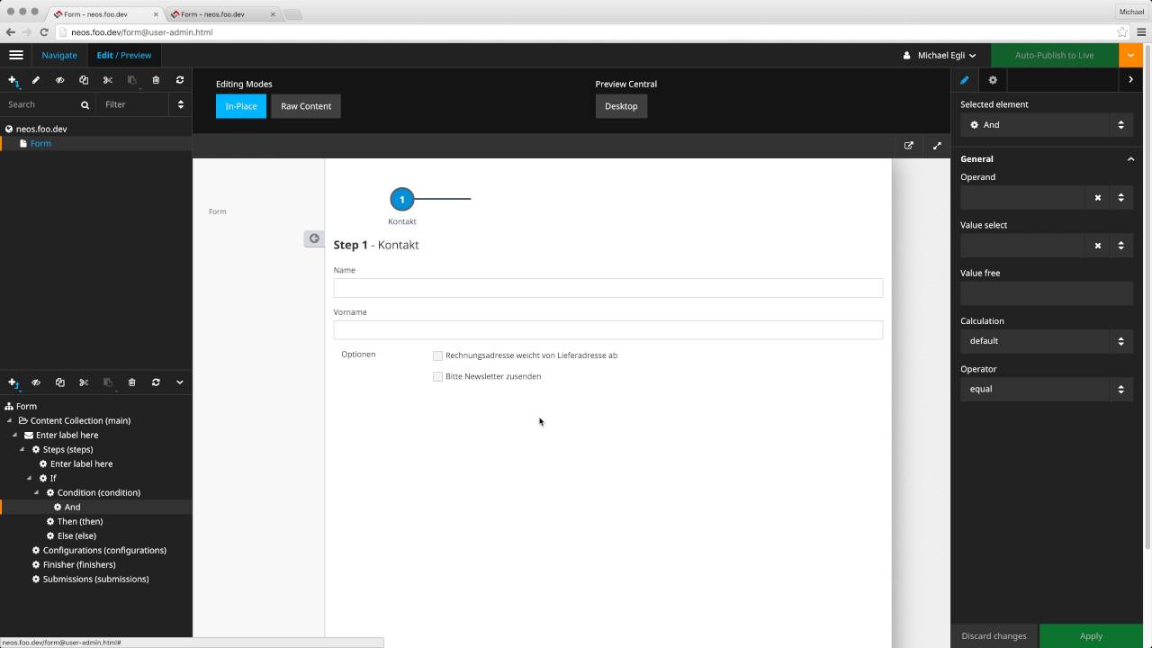Click the Vorname input field in form
Viewport: 1152px width, 648px height.
tap(608, 329)
